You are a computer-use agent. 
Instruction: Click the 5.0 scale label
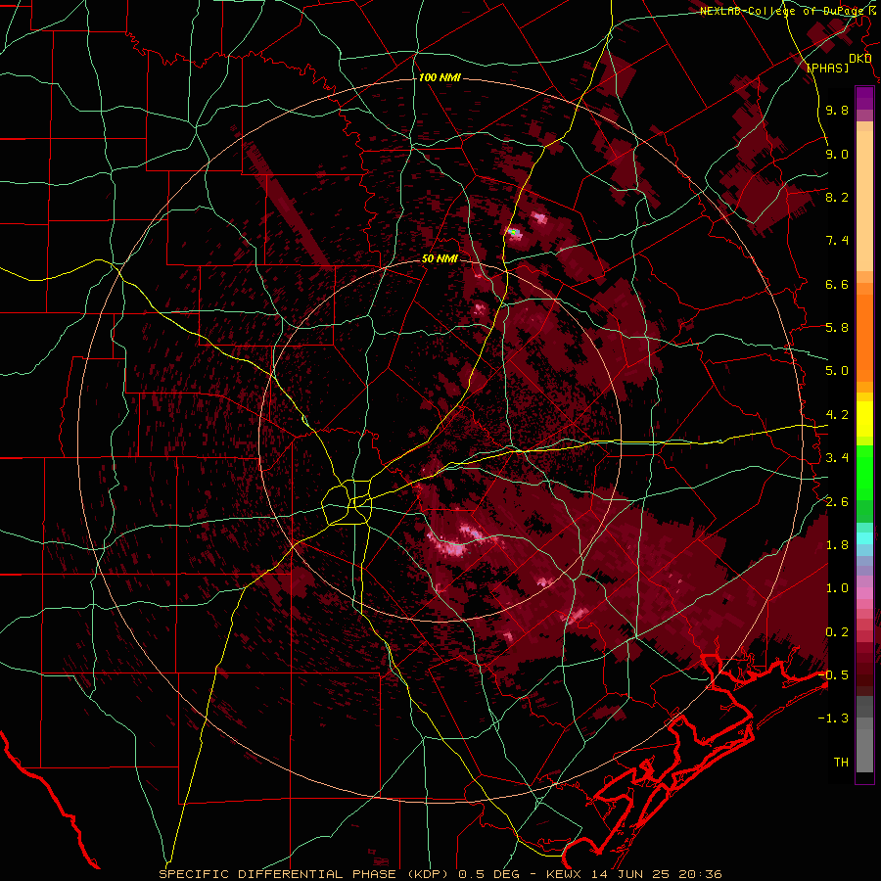837,371
